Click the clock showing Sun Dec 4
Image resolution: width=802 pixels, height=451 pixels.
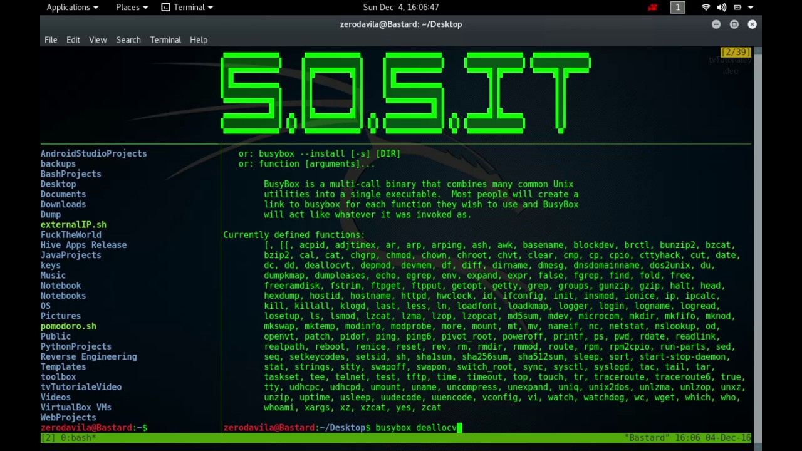pos(401,7)
